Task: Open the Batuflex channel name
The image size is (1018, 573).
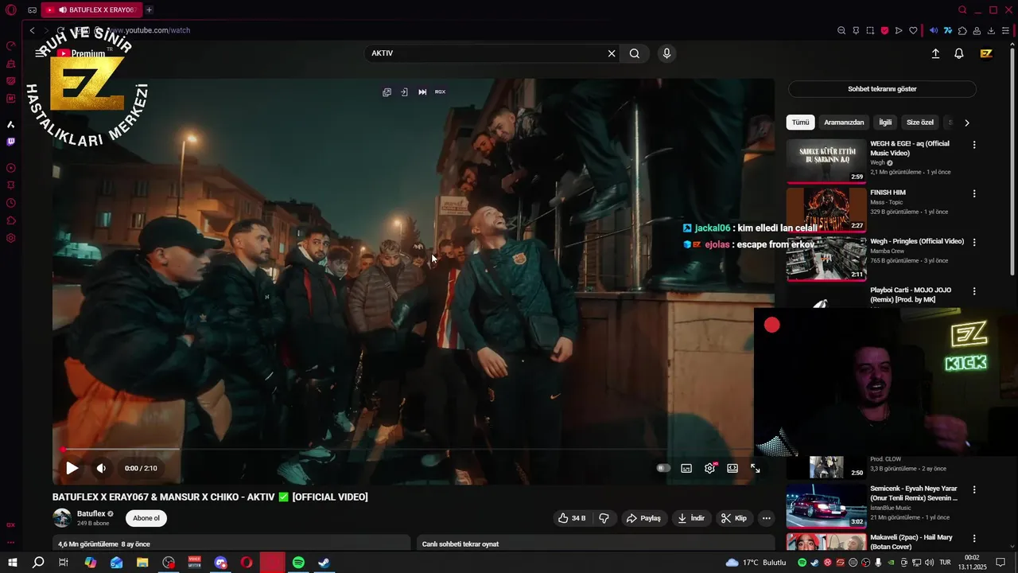Action: coord(91,513)
